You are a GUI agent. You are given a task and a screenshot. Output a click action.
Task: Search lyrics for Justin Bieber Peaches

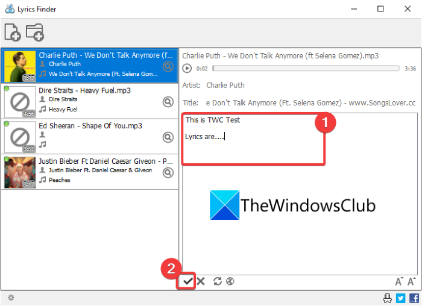point(168,173)
